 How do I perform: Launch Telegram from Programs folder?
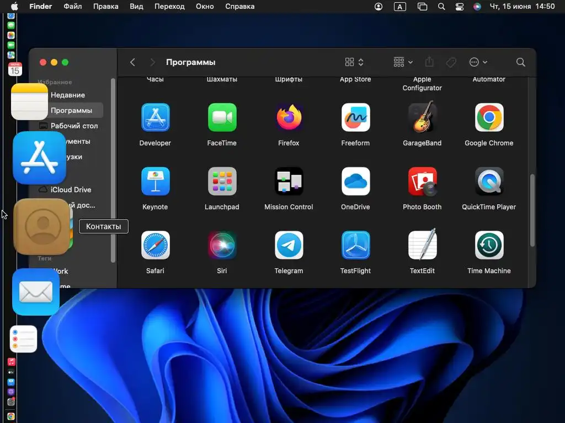tap(289, 245)
